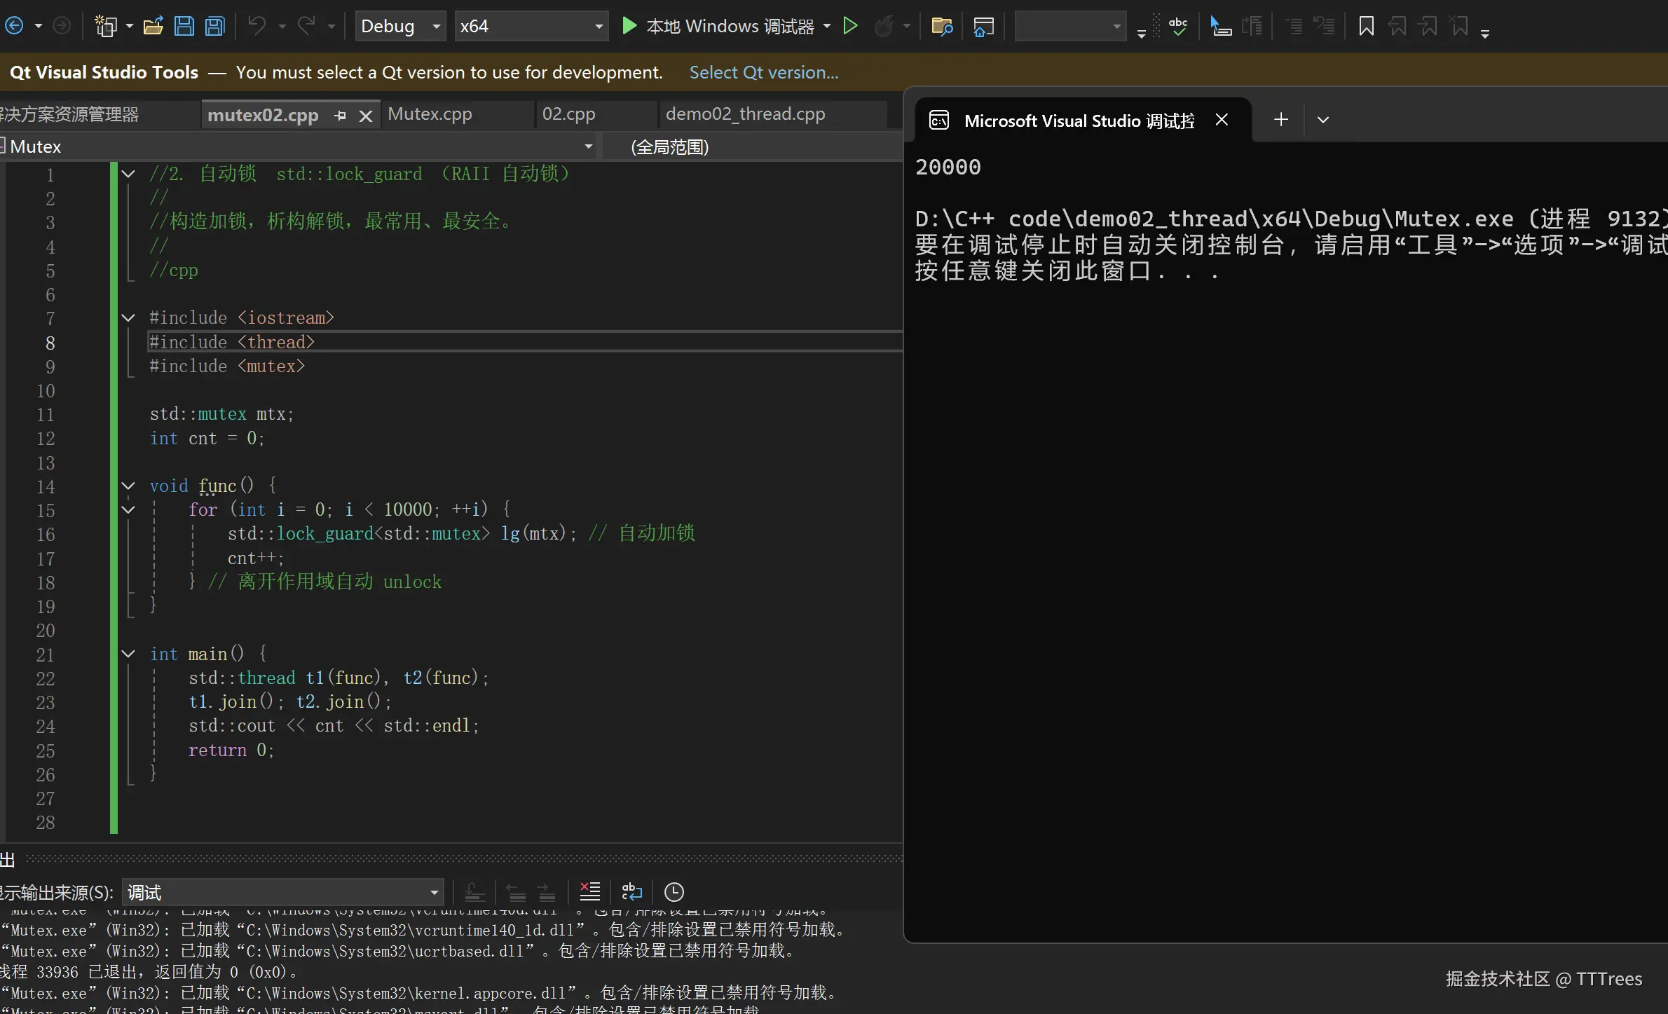
Task: Toggle output timestamps clock icon
Action: [x=674, y=891]
